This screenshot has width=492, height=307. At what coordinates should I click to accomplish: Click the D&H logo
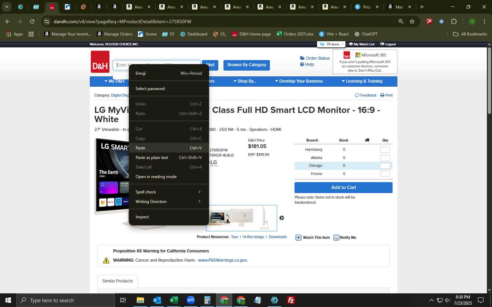click(100, 62)
